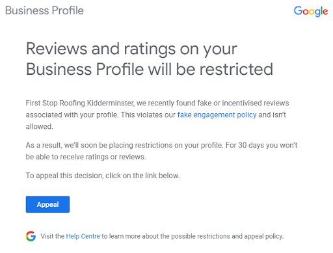Click "possible restrictions" in the footer sentence
Screen dimensions: 333x253
pos(200,236)
